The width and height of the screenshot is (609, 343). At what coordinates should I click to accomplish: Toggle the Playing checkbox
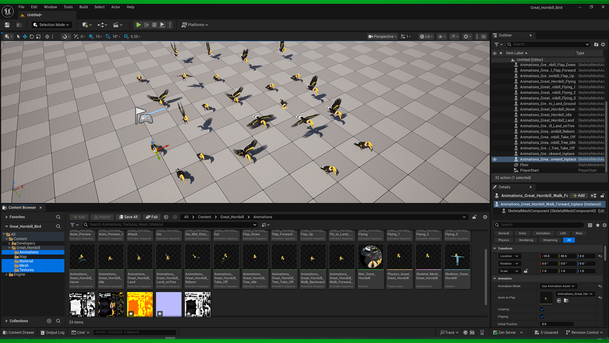point(542,317)
